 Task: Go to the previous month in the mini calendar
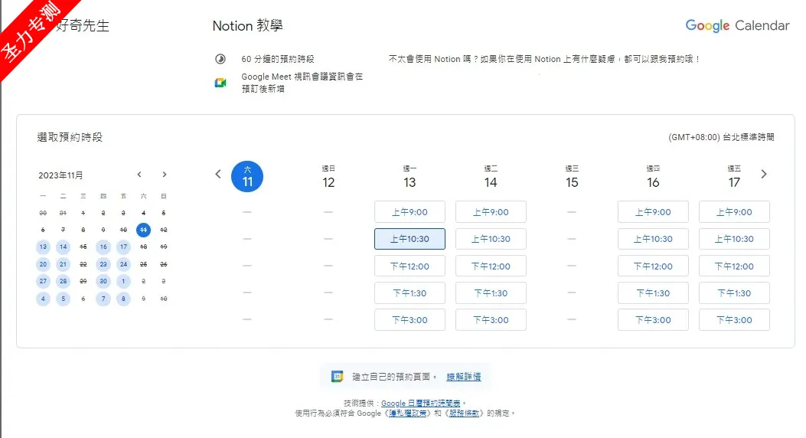[139, 175]
